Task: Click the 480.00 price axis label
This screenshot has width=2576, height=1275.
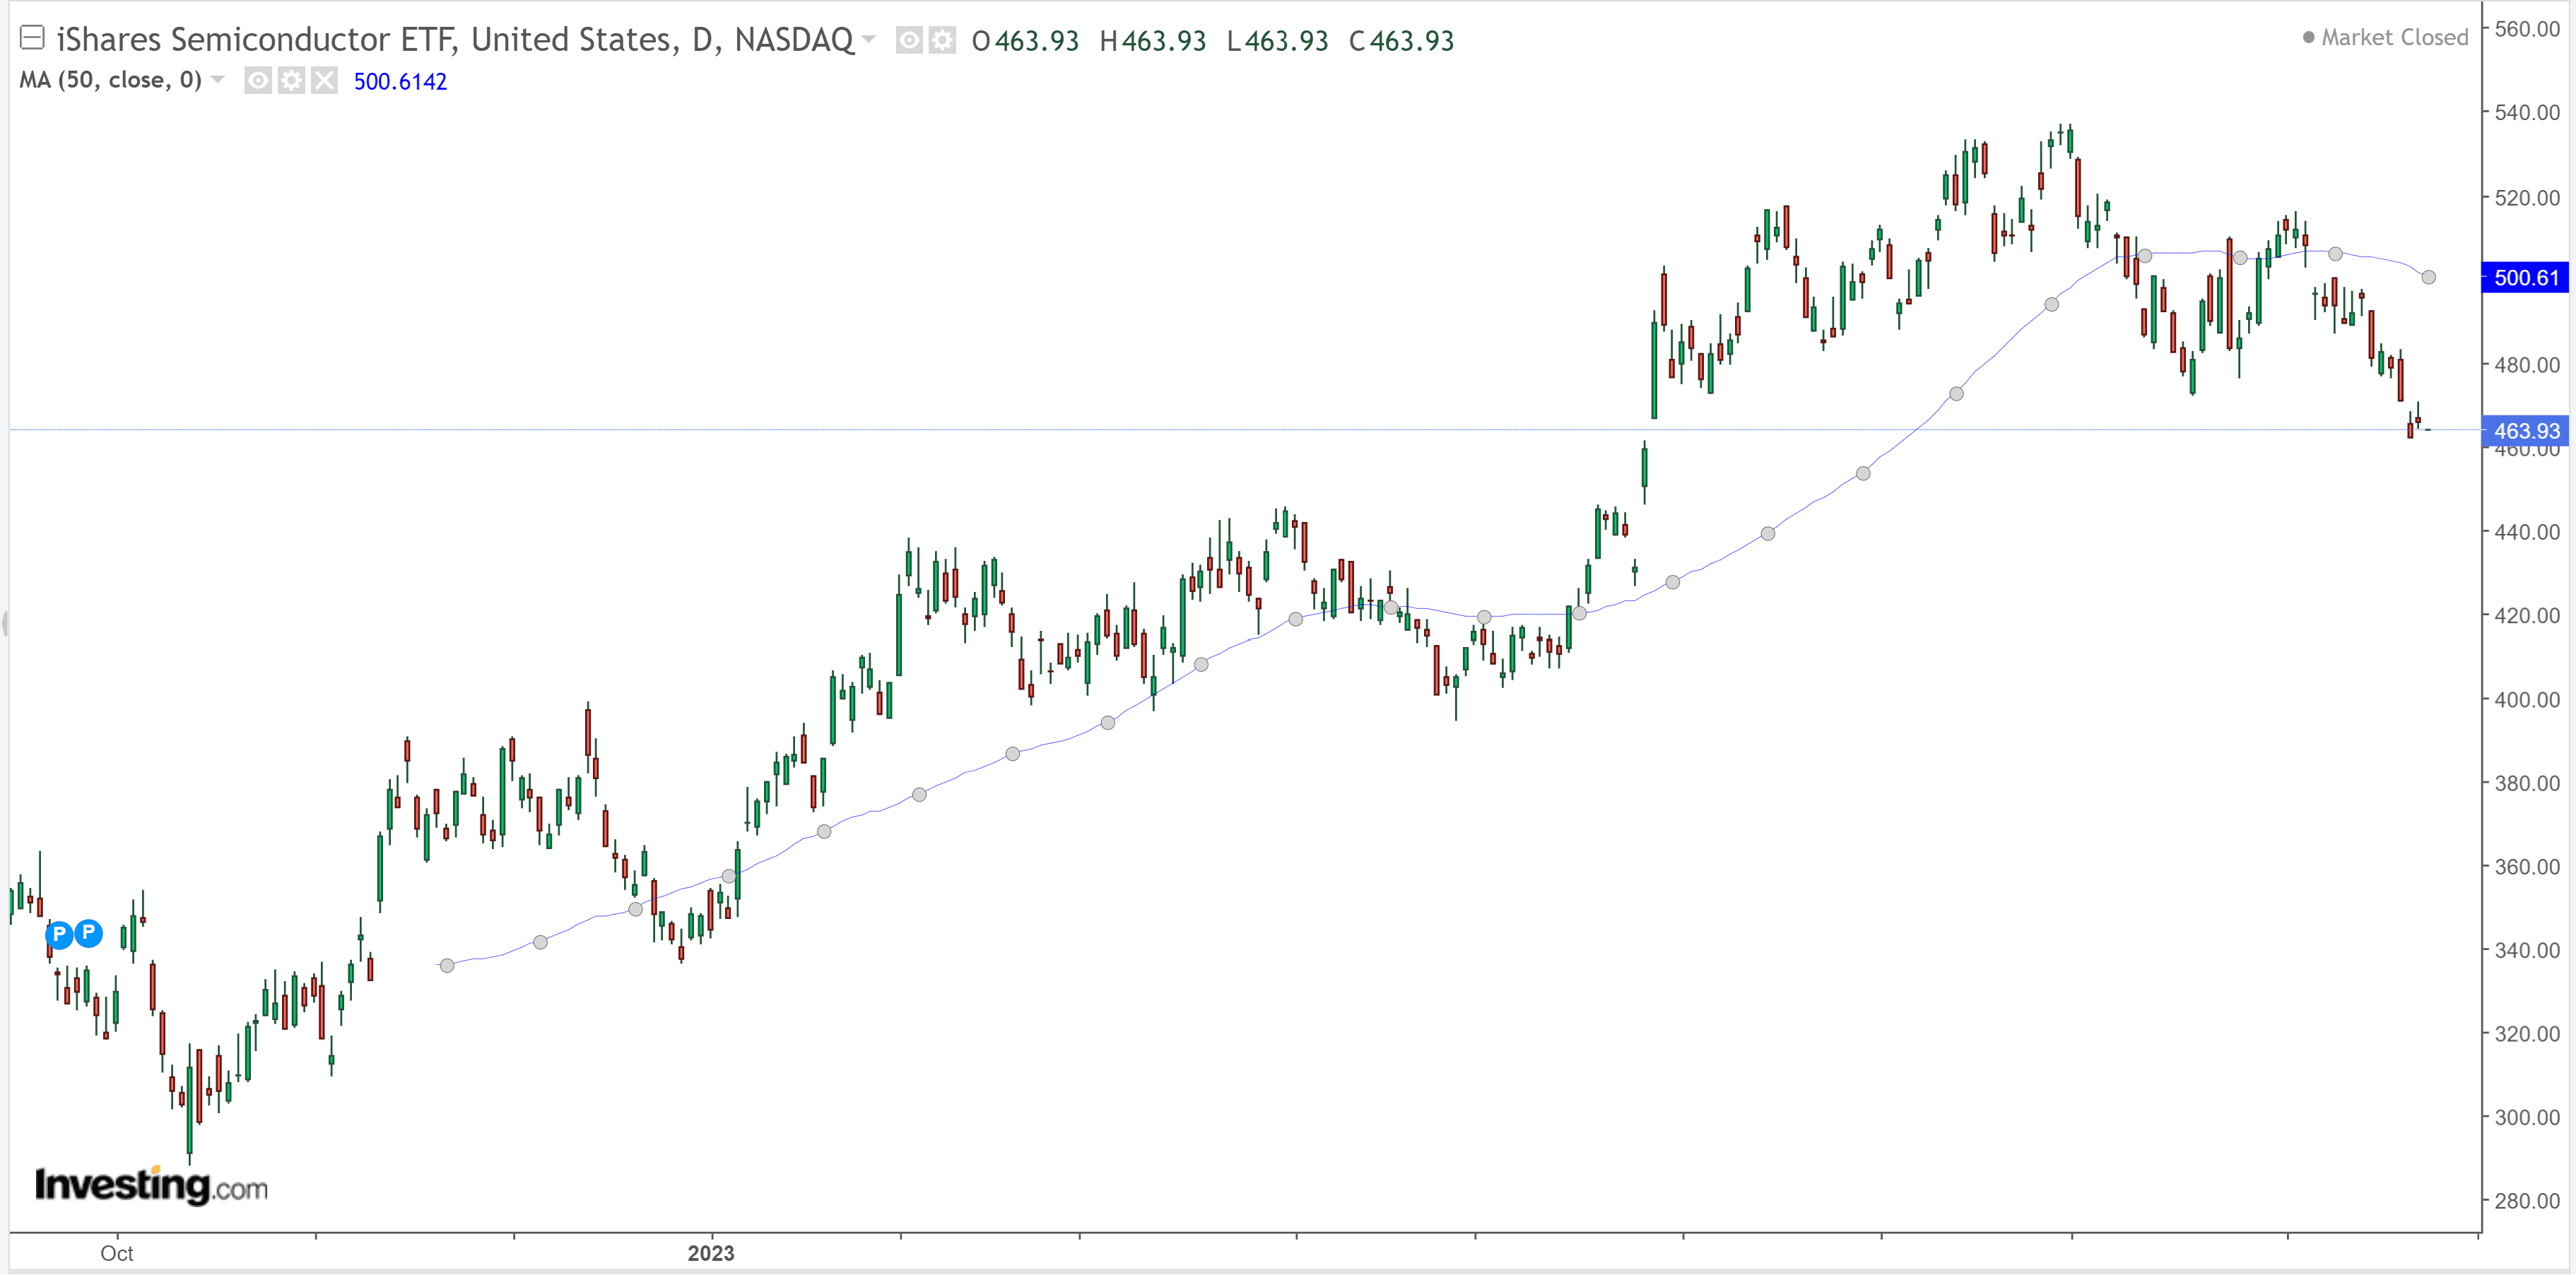Action: pos(2527,364)
